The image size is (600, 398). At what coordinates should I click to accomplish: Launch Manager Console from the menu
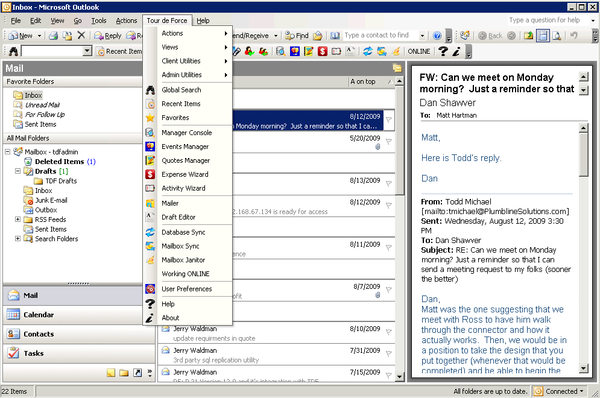(x=188, y=133)
